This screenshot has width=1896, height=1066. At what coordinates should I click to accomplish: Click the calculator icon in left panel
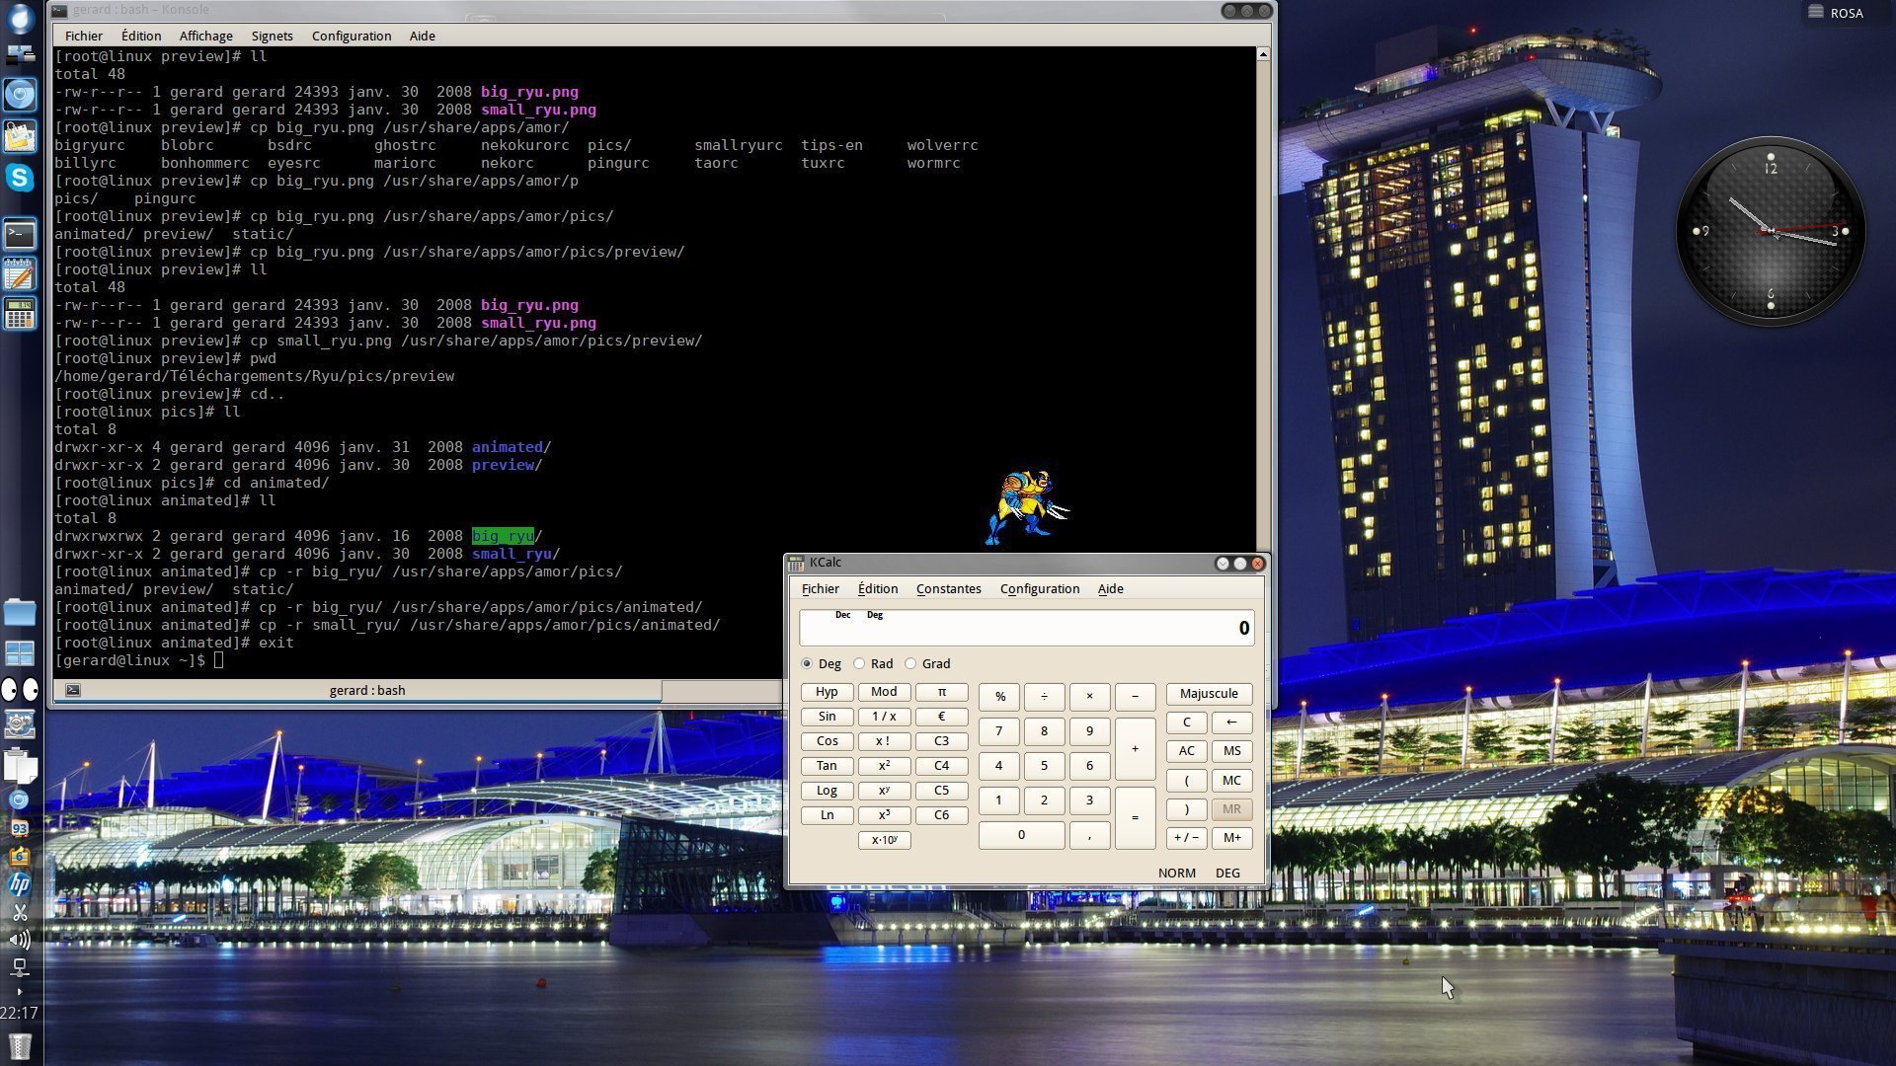point(20,314)
